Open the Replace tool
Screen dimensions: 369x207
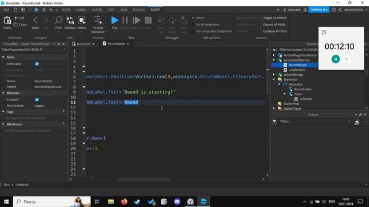[x=70, y=21]
